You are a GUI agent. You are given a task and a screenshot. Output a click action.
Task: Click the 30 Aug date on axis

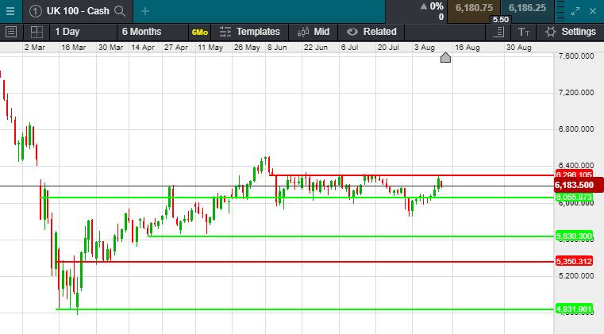[x=518, y=48]
